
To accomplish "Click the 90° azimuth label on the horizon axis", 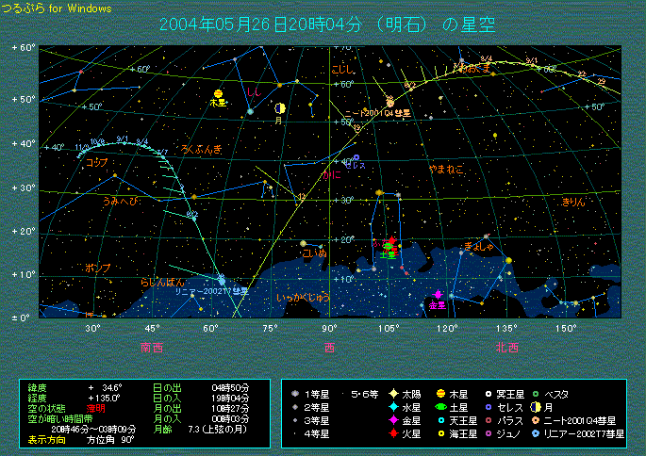I will coord(329,328).
